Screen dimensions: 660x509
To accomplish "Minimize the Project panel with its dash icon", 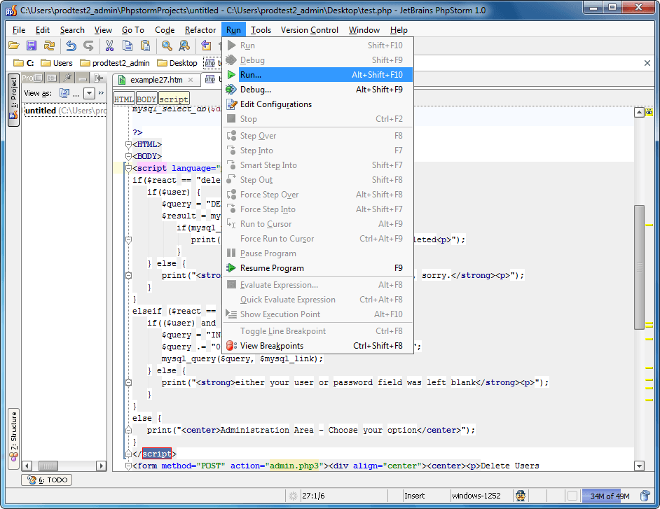I will (83, 78).
